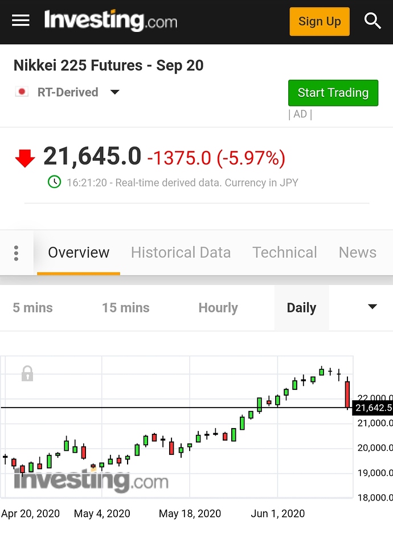
Task: Click the green clock icon
Action: tap(54, 182)
